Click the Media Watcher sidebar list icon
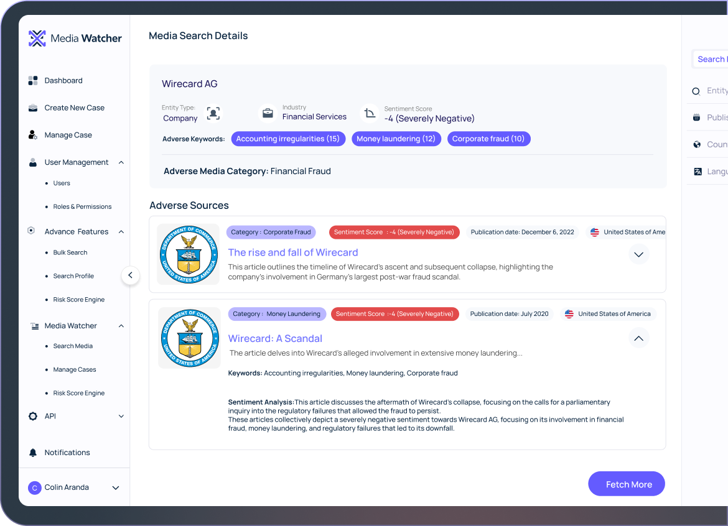 pyautogui.click(x=34, y=326)
